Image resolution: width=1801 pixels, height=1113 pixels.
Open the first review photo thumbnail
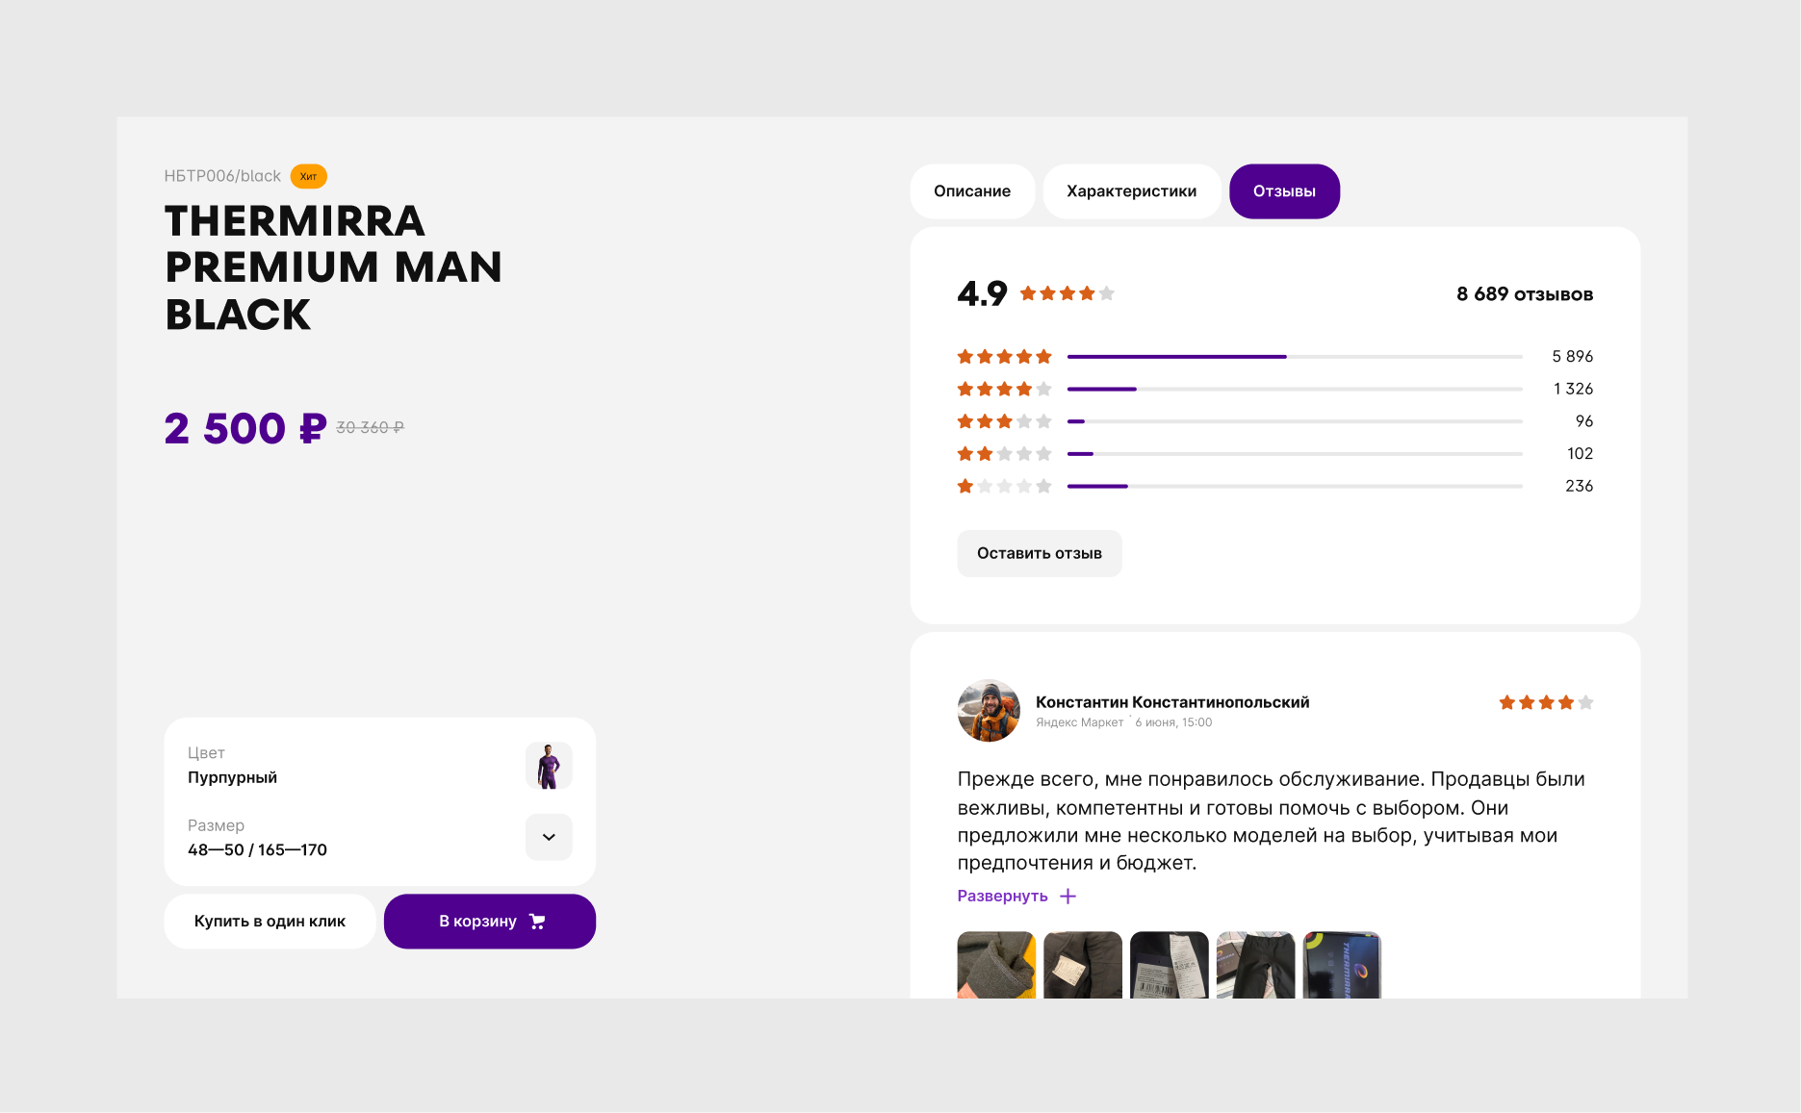[996, 965]
